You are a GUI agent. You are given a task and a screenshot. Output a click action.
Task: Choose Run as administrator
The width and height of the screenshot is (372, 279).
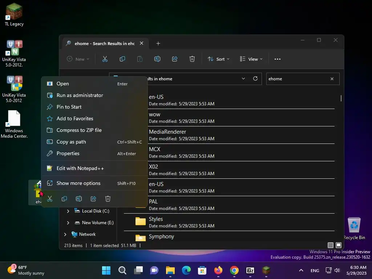[94, 96]
